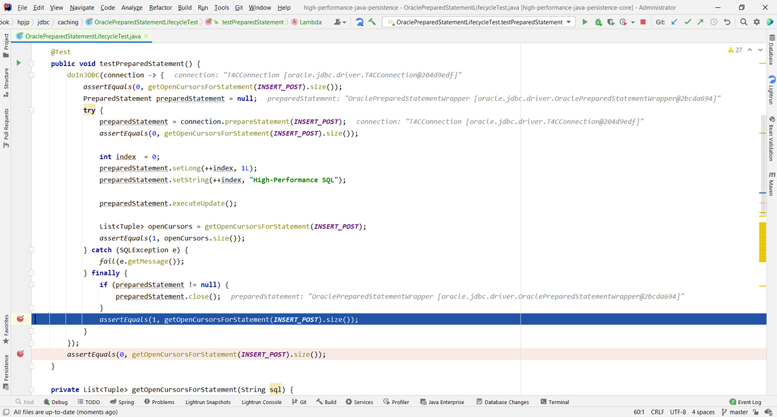The width and height of the screenshot is (777, 417).
Task: Open Search Everywhere magnifier icon
Action: [743, 22]
